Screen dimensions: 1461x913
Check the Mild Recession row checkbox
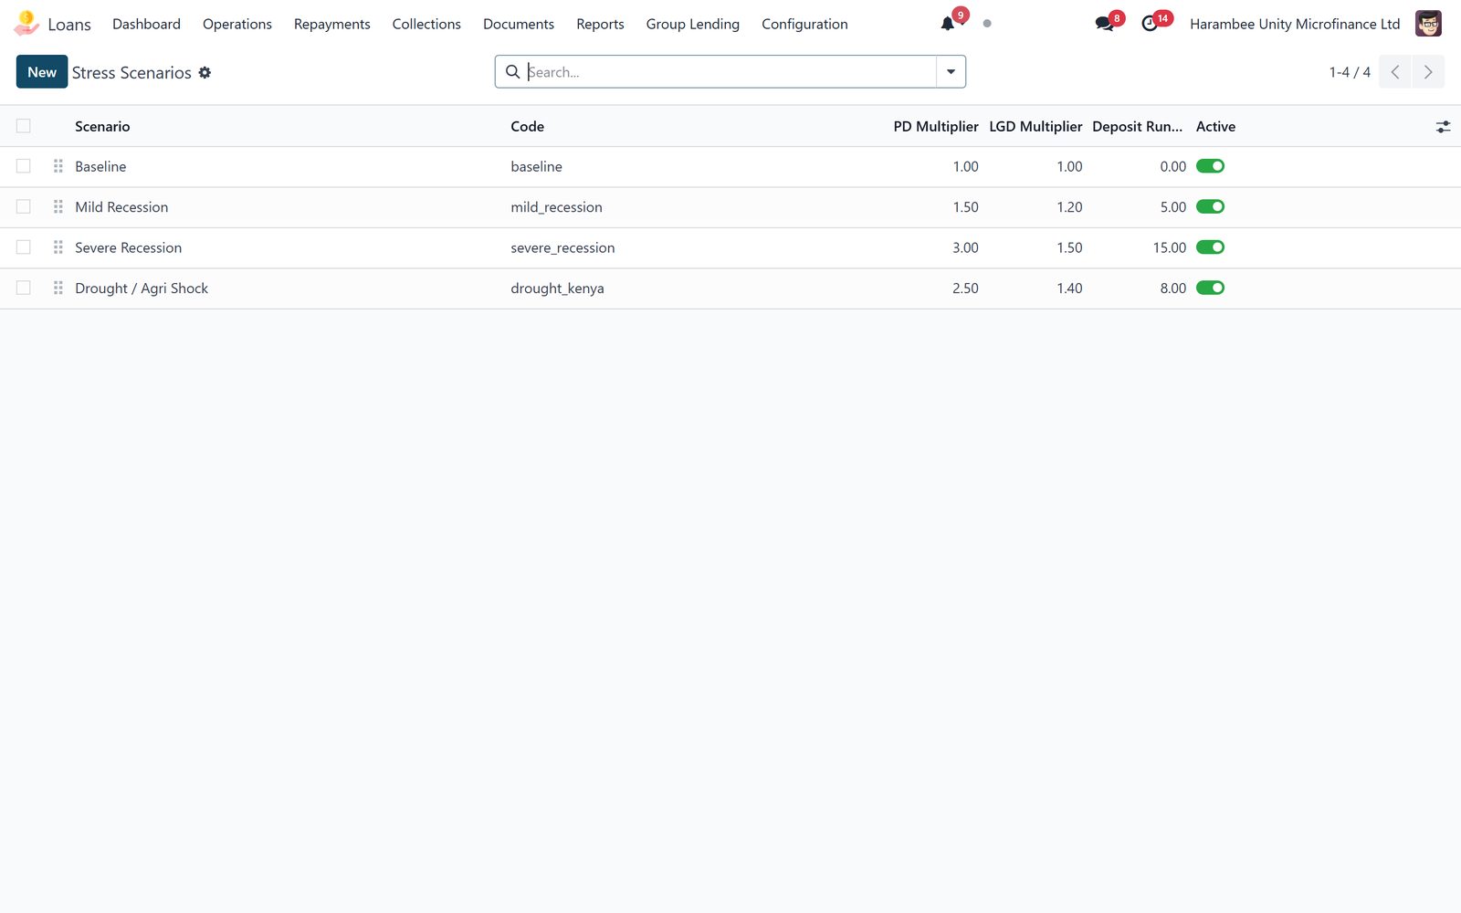point(24,207)
